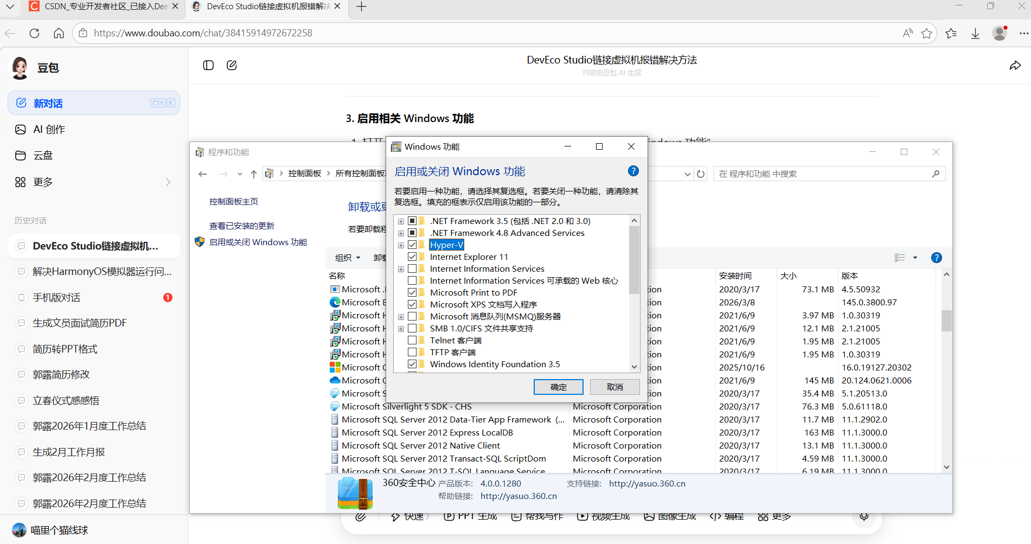Open 控制面板主页 link
Image resolution: width=1031 pixels, height=544 pixels.
[x=233, y=201]
